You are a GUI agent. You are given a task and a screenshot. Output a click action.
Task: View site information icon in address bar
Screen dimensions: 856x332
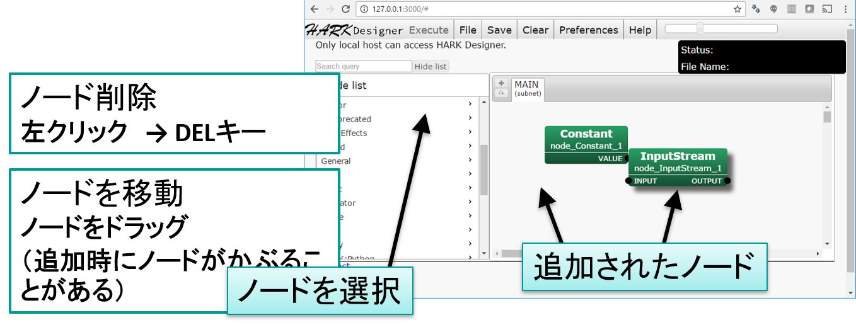coord(364,9)
